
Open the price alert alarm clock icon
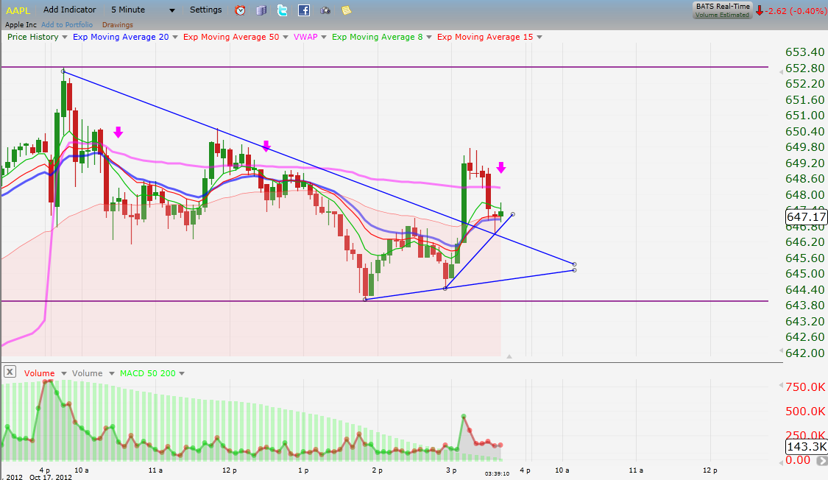240,10
